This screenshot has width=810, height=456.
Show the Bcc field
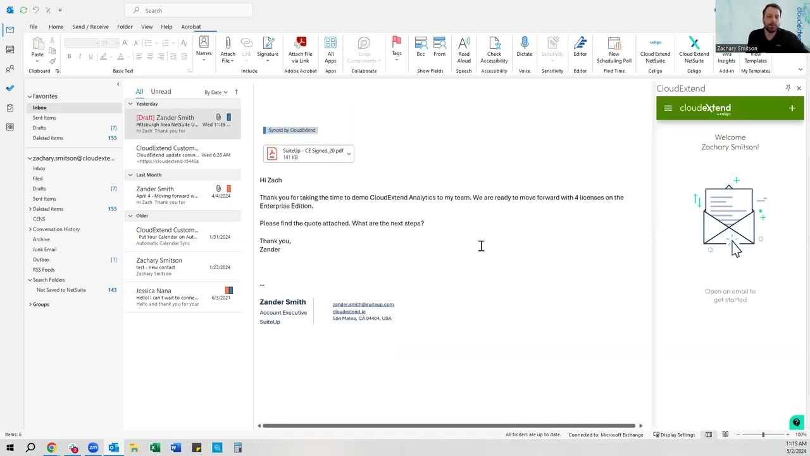click(420, 47)
